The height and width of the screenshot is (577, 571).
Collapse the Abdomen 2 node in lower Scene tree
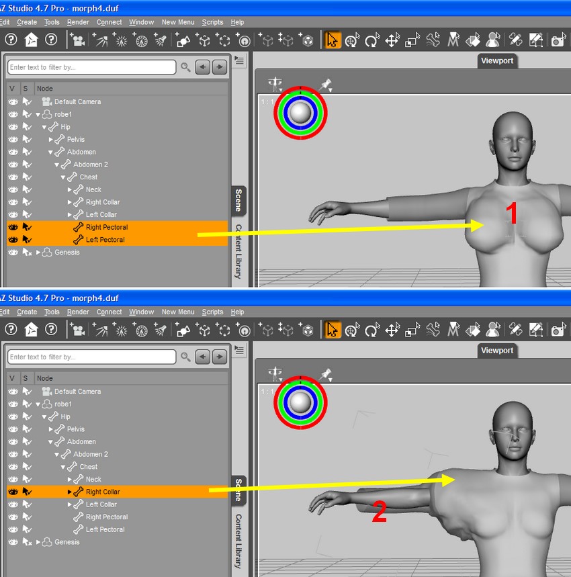(56, 455)
